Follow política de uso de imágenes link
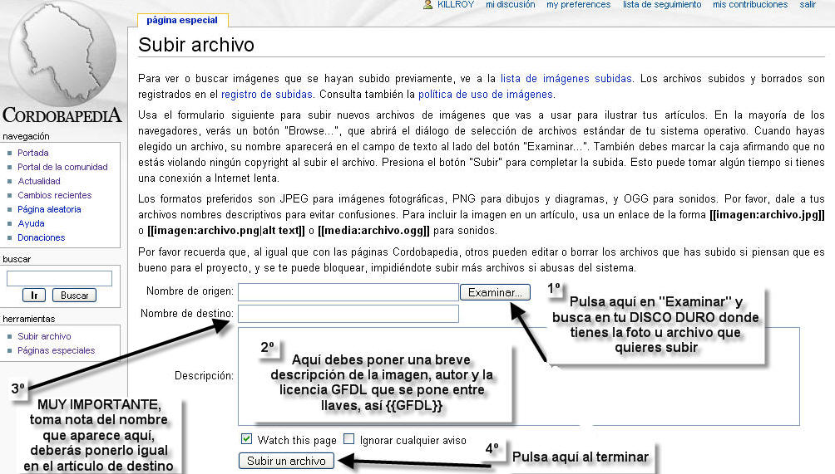Viewport: 835px width, 474px height. pyautogui.click(x=486, y=95)
